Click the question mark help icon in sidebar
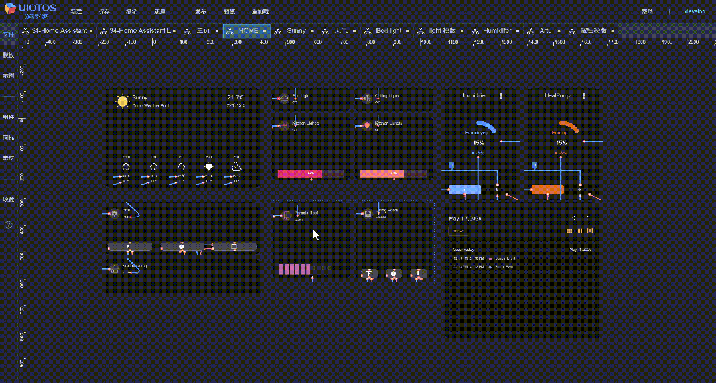This screenshot has width=716, height=383. (8, 225)
